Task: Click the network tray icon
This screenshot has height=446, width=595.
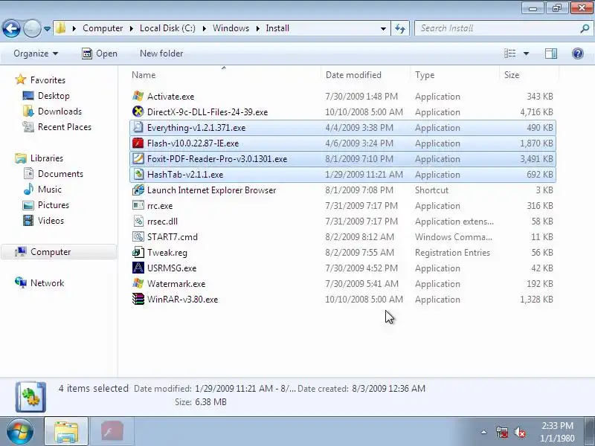Action: click(502, 432)
